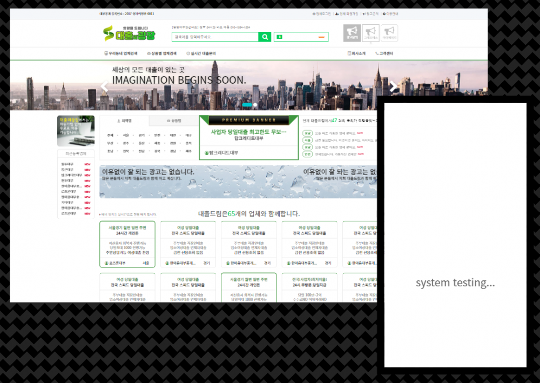
Task: Click the 업체로그인 link
Action: (x=323, y=14)
